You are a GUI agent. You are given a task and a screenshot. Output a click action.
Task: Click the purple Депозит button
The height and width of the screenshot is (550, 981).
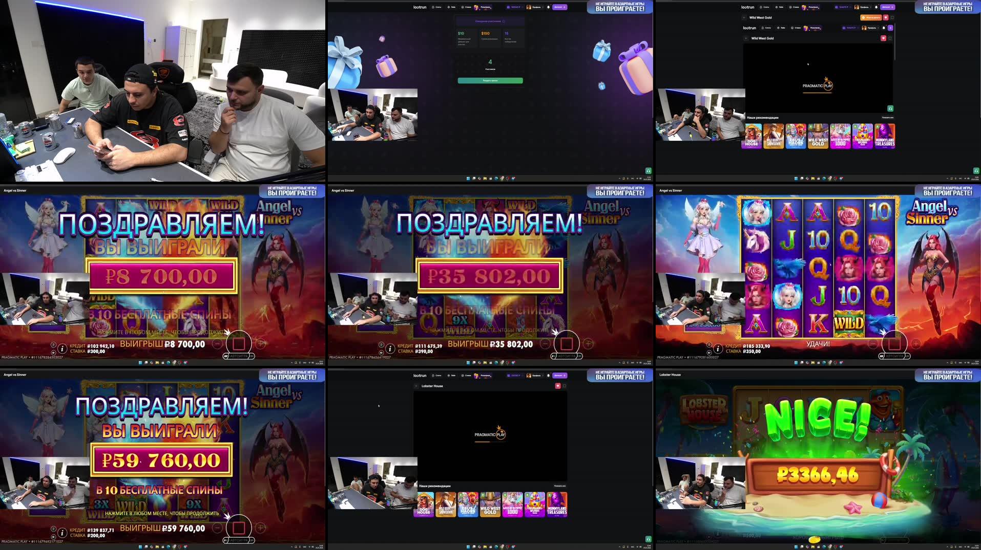559,7
